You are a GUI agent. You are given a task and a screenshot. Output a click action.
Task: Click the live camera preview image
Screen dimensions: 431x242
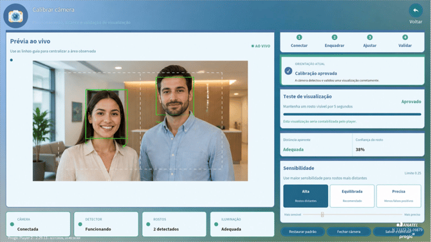tap(140, 121)
